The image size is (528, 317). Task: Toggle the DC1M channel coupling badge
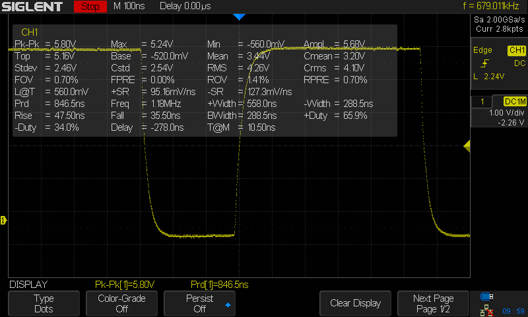(x=514, y=102)
